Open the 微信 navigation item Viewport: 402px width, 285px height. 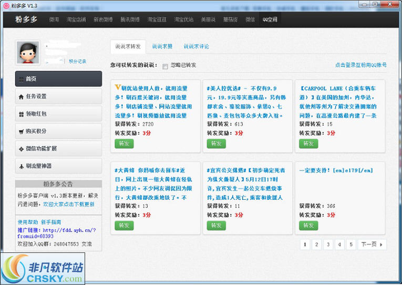tap(250, 19)
